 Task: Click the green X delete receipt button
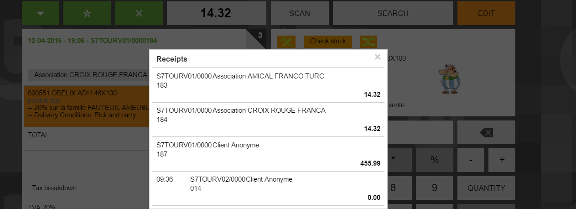pyautogui.click(x=139, y=13)
